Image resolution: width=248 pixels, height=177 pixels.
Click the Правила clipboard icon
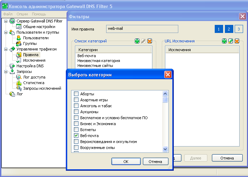(19, 55)
